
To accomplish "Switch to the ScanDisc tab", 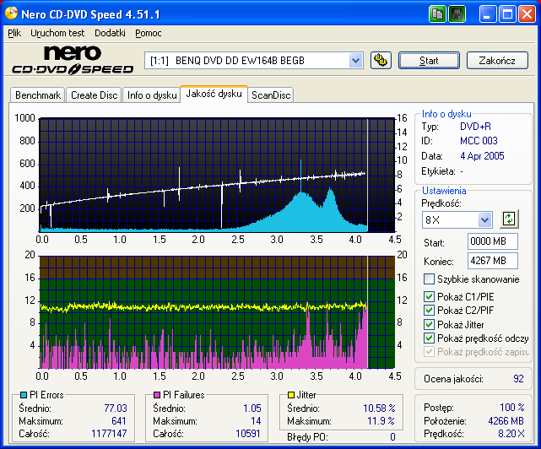I will pos(271,95).
